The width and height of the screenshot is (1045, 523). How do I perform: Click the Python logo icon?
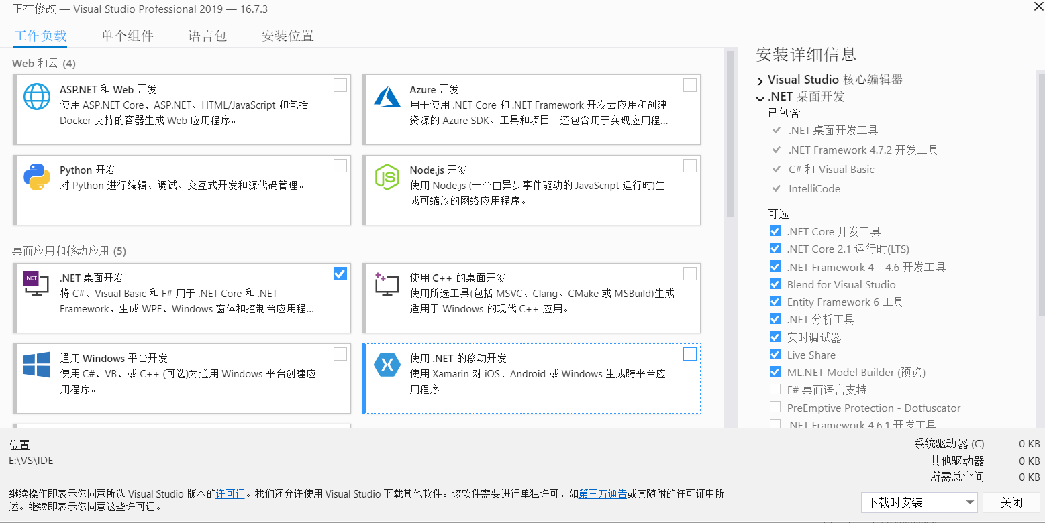(37, 177)
